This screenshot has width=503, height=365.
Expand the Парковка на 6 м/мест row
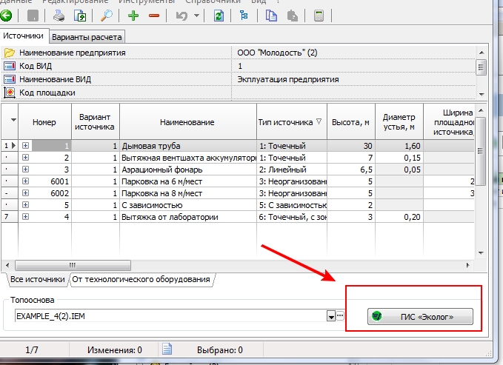[x=26, y=181]
